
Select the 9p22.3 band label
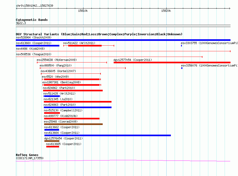pyautogui.click(x=21, y=23)
